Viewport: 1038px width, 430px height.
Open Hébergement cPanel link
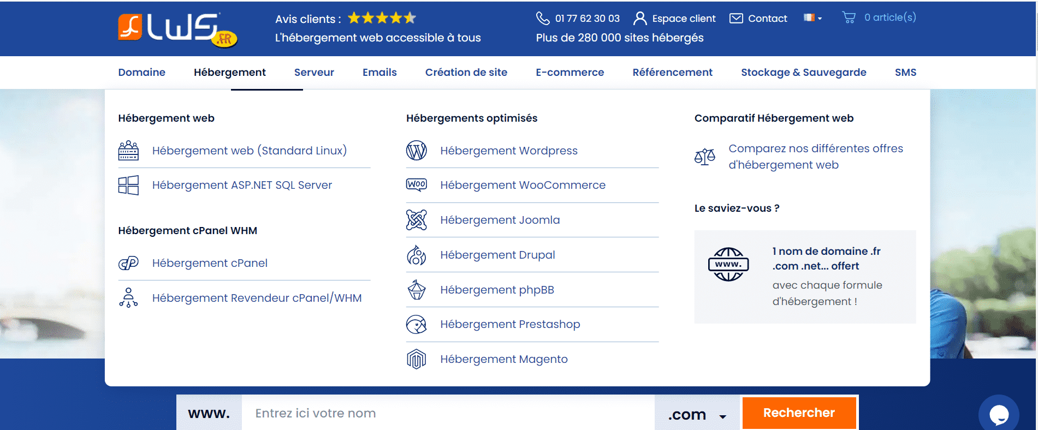click(210, 263)
